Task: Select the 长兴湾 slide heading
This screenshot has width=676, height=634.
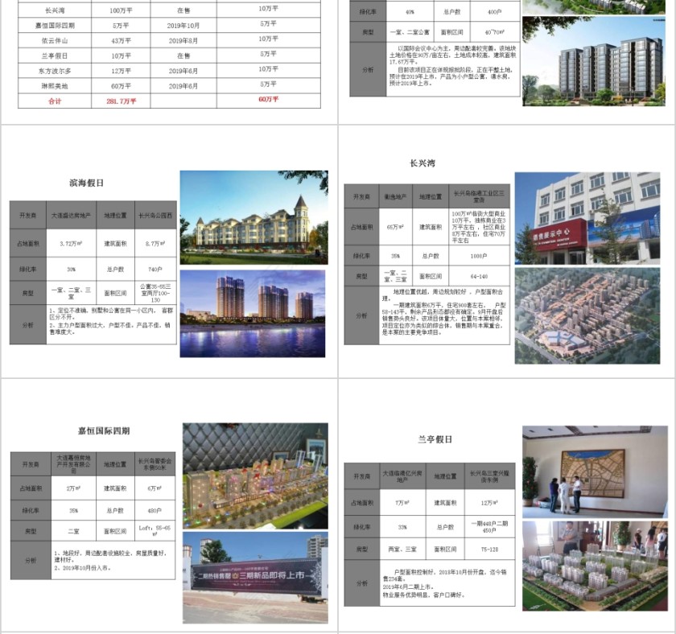Action: [422, 163]
